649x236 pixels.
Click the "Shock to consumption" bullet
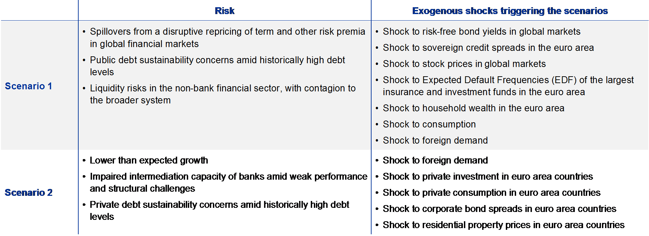429,124
